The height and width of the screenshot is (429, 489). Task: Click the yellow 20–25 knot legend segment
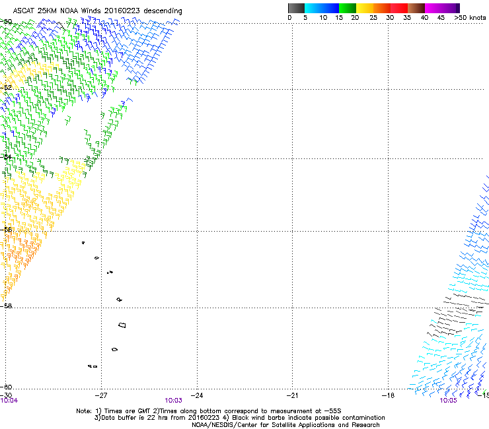click(365, 8)
